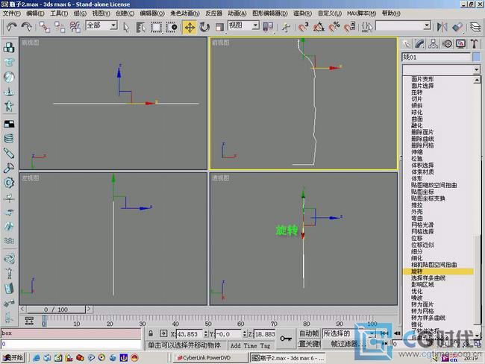Switch to the Modify command panel tab

(x=420, y=44)
